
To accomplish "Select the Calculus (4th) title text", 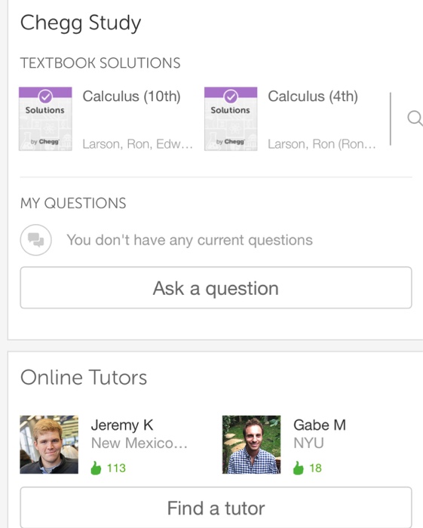I will coord(313,97).
